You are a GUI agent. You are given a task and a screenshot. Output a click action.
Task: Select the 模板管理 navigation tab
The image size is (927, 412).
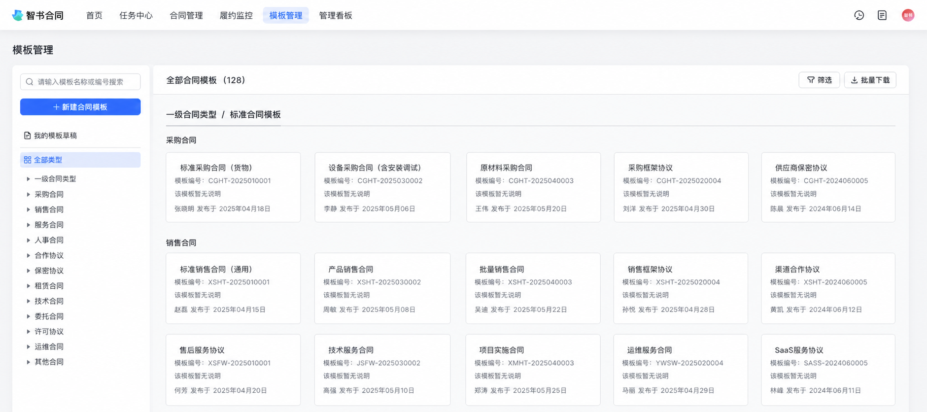pyautogui.click(x=286, y=15)
